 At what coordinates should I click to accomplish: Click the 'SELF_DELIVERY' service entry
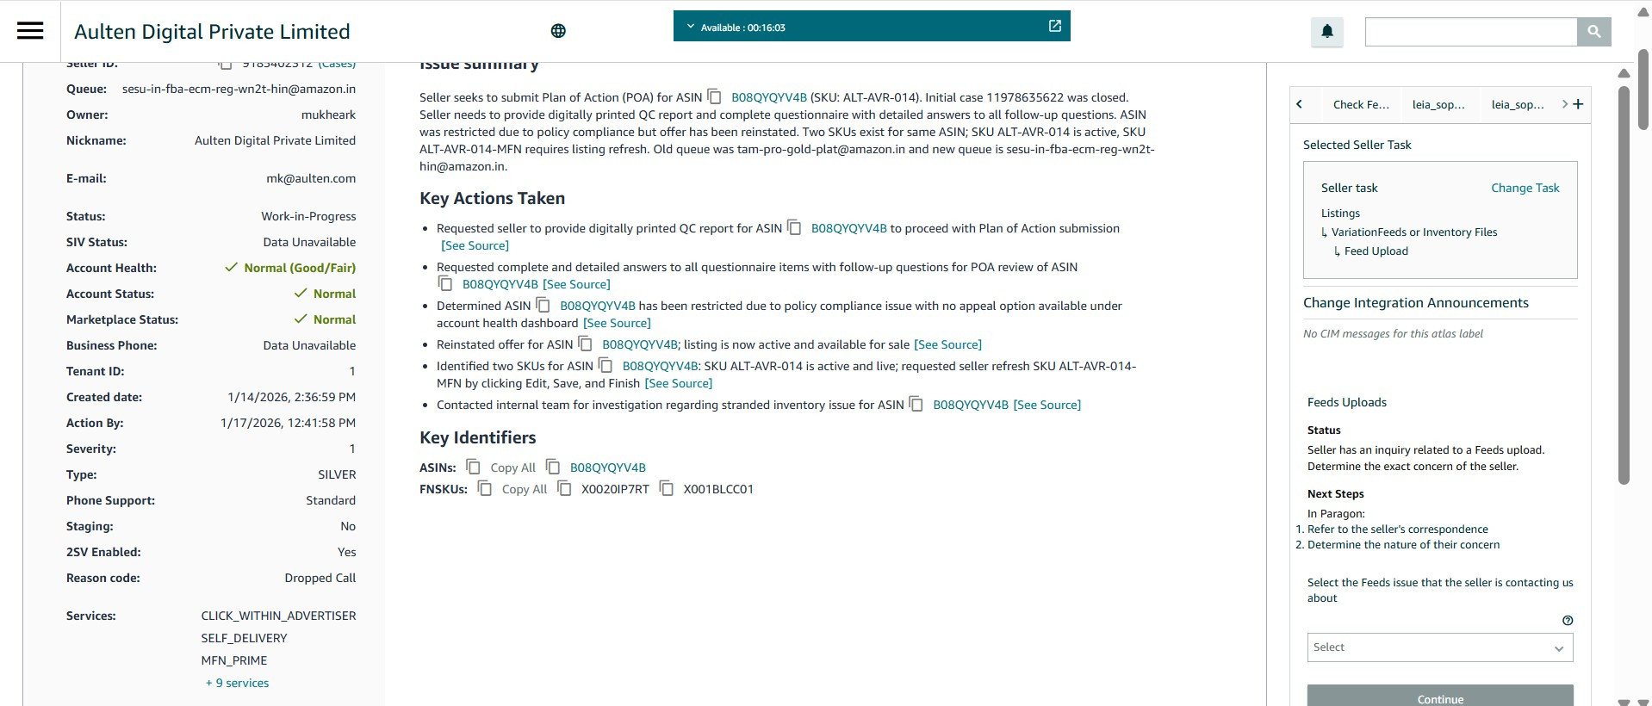245,638
